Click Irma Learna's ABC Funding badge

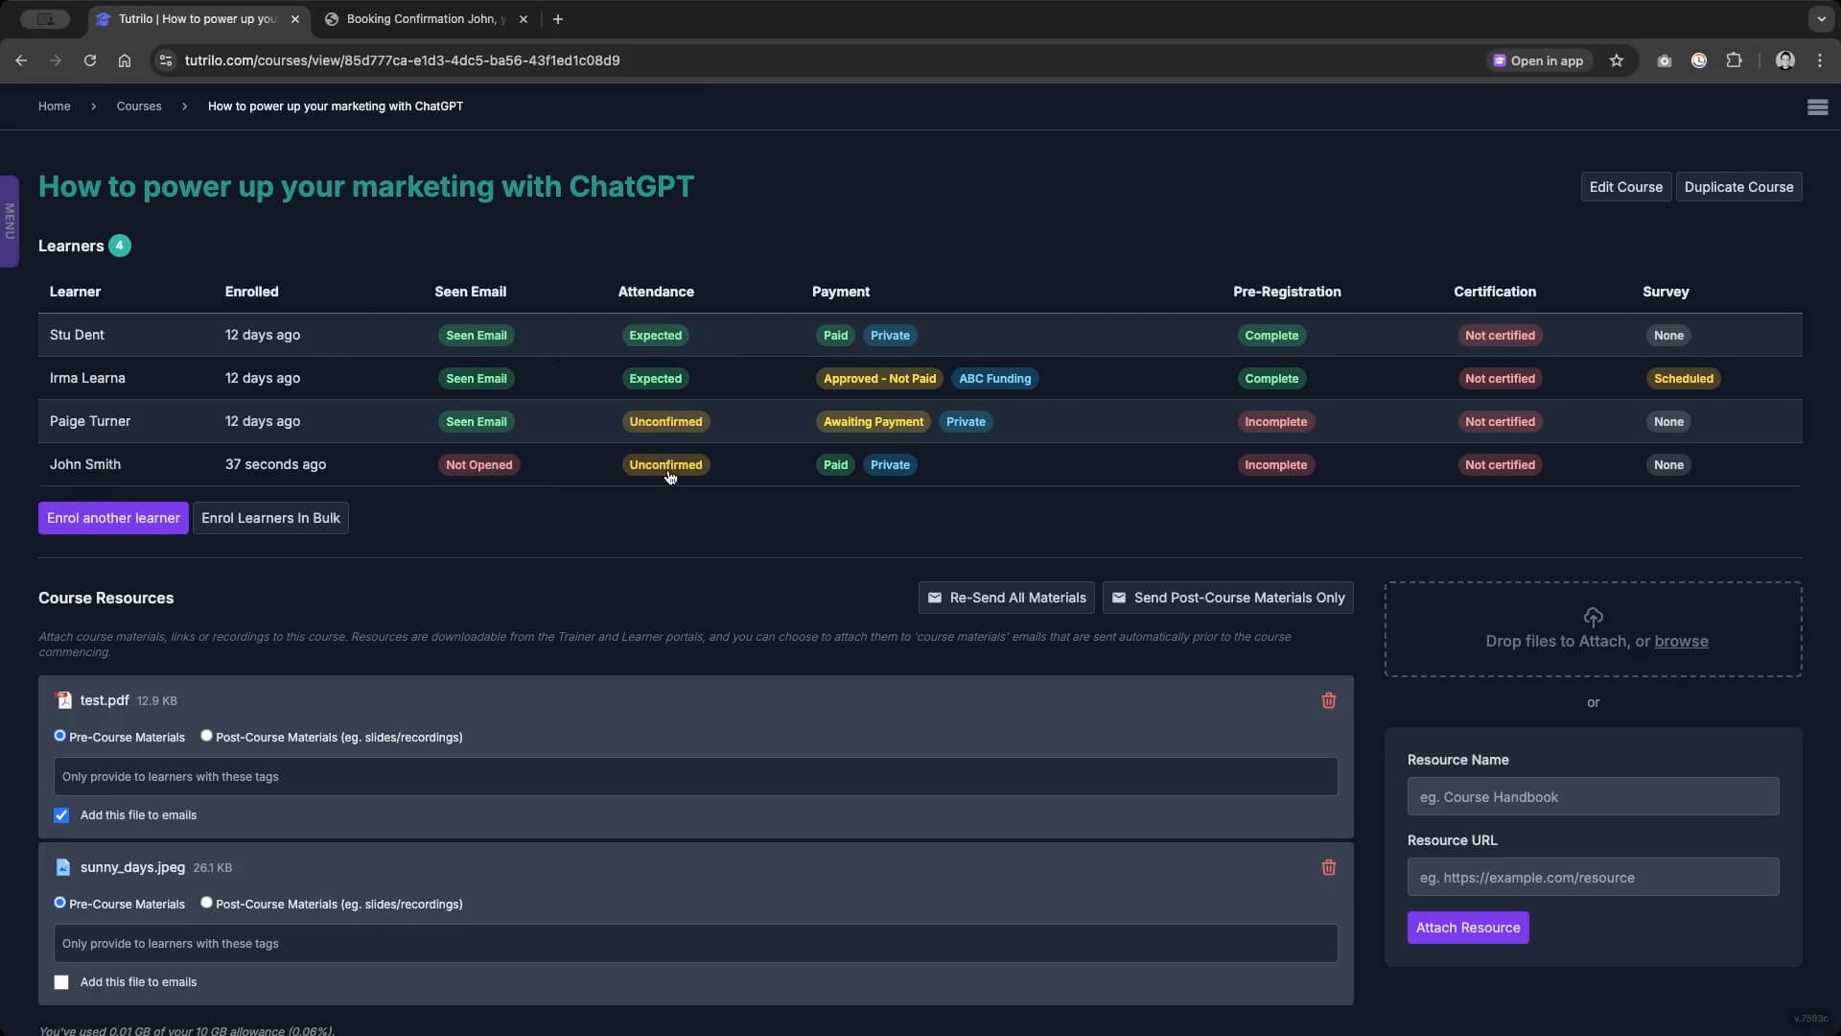pyautogui.click(x=994, y=378)
